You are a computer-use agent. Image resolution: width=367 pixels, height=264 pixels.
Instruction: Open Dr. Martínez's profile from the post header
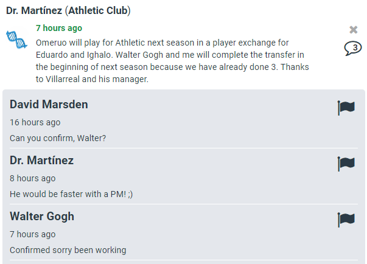pyautogui.click(x=30, y=11)
